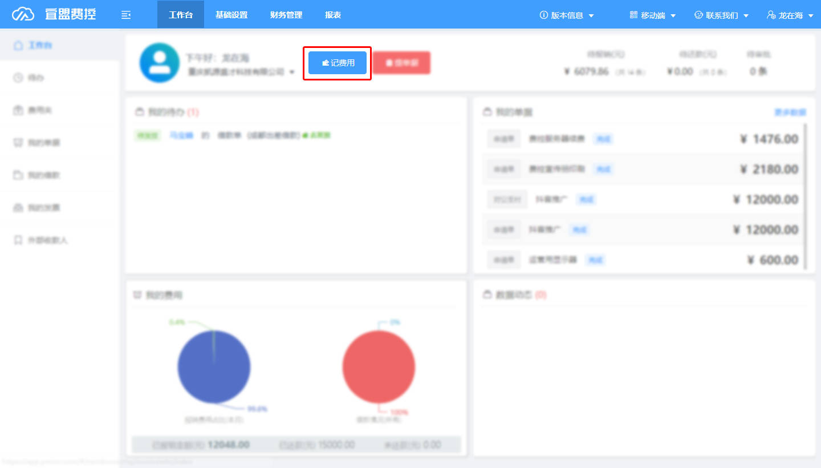Viewport: 821px width, 468px height.
Task: Expand the 版本信息 dropdown
Action: (x=567, y=15)
